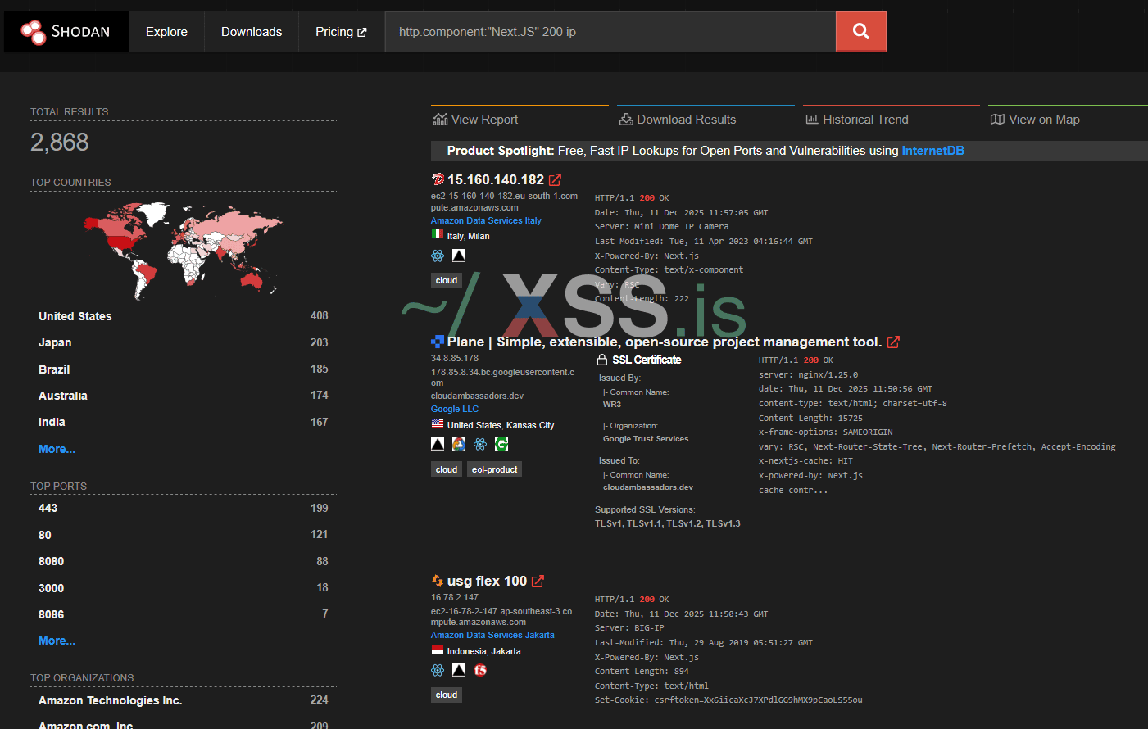This screenshot has width=1148, height=729.
Task: Click the red F5 icon in the Jakarta result
Action: [480, 670]
